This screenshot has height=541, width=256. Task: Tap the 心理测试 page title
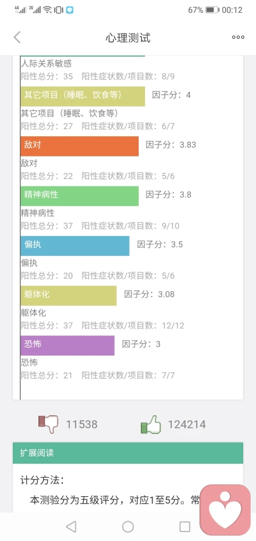[128, 37]
